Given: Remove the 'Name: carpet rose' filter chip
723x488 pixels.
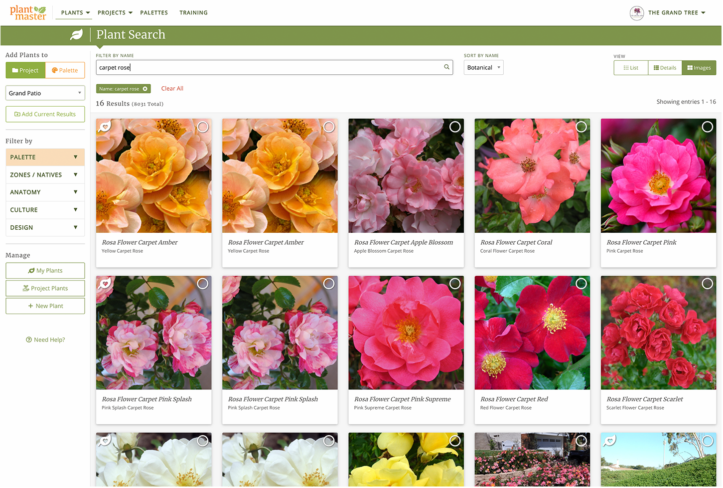Looking at the screenshot, I should click(x=145, y=89).
